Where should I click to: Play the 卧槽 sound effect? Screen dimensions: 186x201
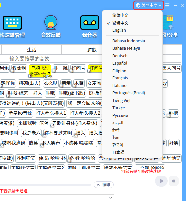pyautogui.click(x=173, y=113)
